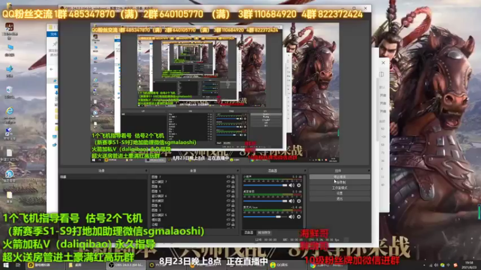
Task: Open the Recycle Bin desktop icon
Action: click(9, 92)
